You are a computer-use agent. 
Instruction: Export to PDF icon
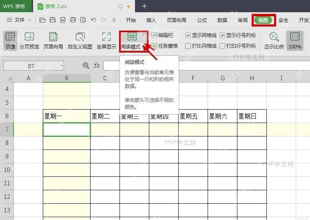63,20
